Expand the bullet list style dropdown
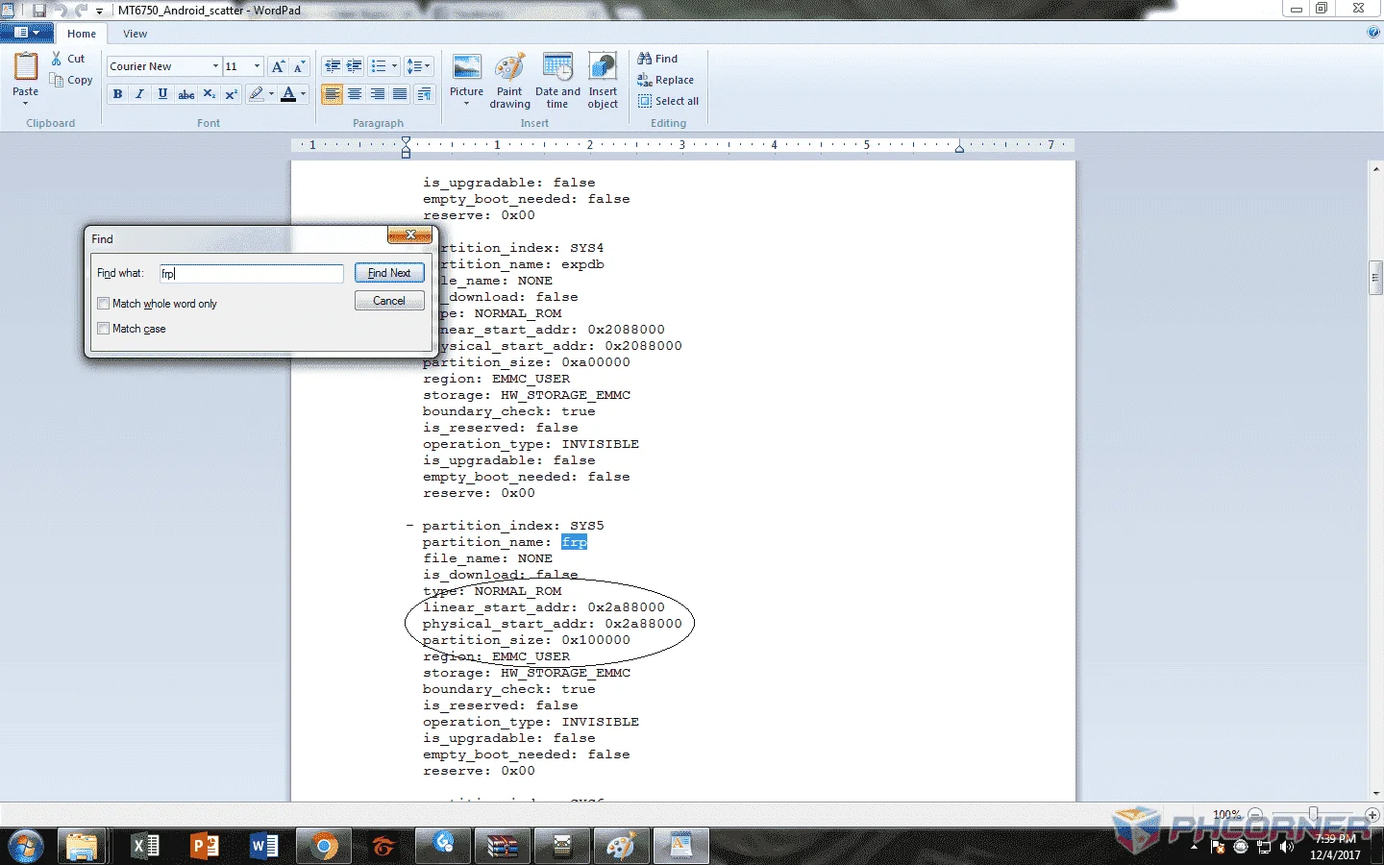The height and width of the screenshot is (865, 1384). point(394,66)
